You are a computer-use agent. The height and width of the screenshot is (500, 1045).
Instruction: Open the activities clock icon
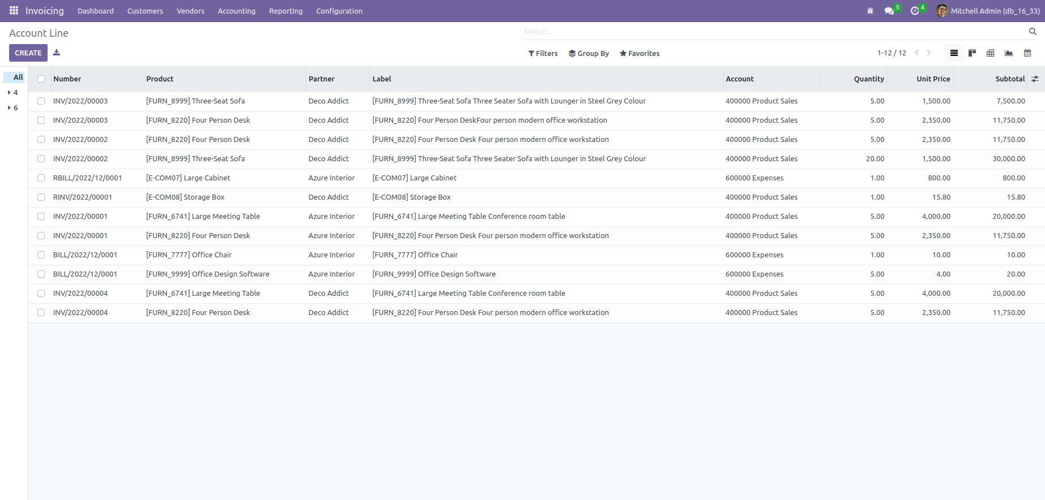[x=915, y=11]
